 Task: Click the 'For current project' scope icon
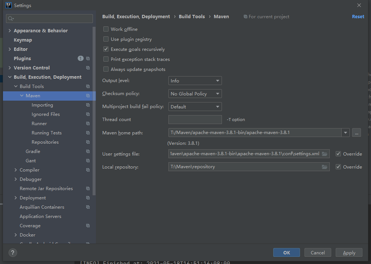pyautogui.click(x=245, y=16)
